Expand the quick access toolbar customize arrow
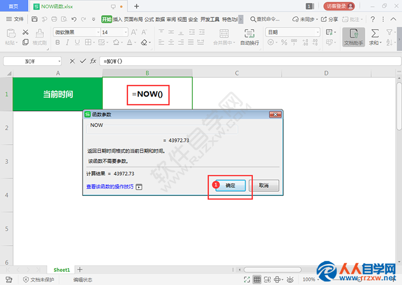Image resolution: width=402 pixels, height=285 pixels. pos(93,19)
